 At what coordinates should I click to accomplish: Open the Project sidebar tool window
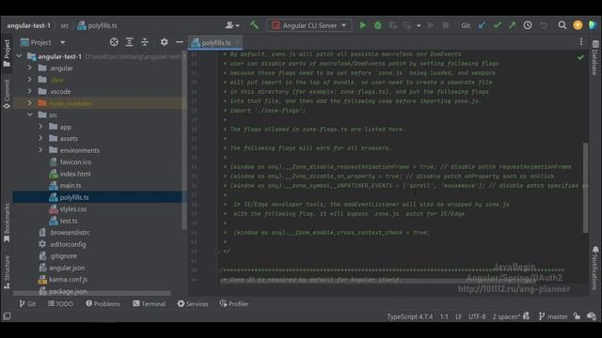[7, 53]
